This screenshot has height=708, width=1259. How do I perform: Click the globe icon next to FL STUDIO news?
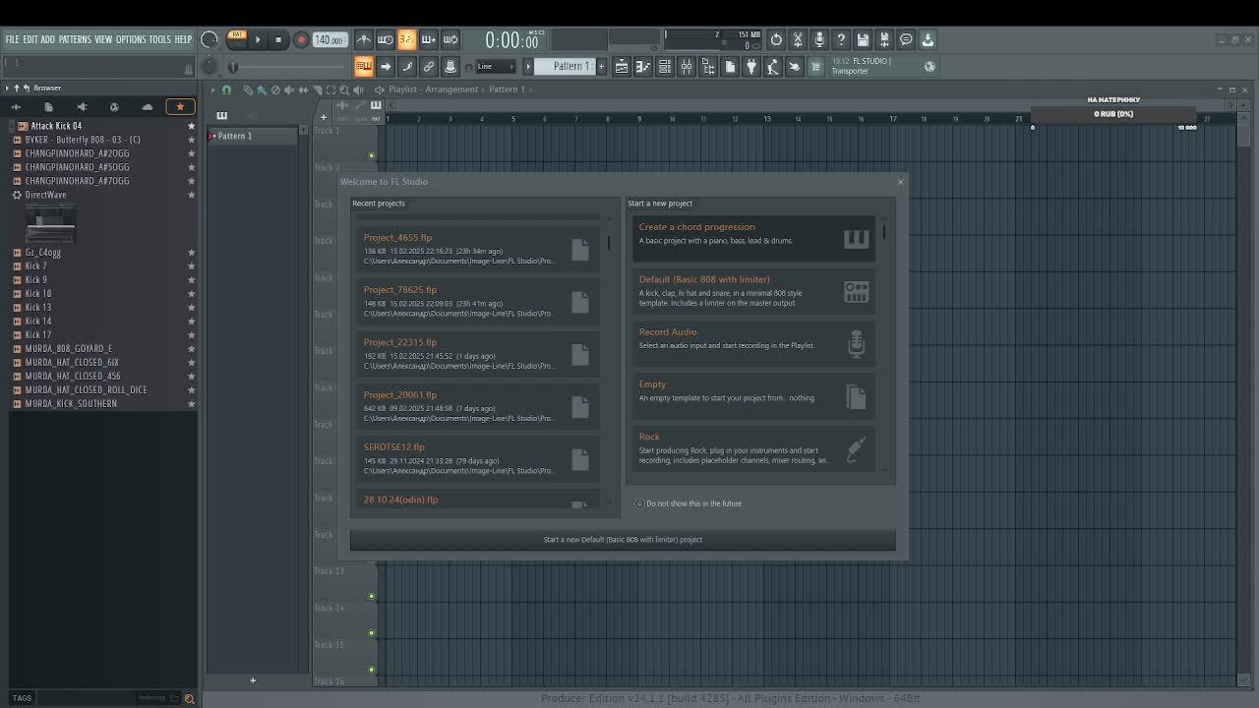pyautogui.click(x=929, y=66)
